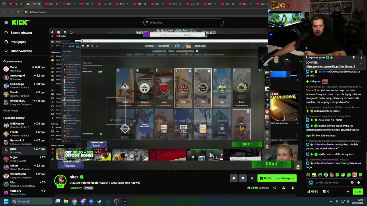This screenshot has width=367, height=206.
Task: Click the pin icon in pinned chat message
Action: coord(354,58)
